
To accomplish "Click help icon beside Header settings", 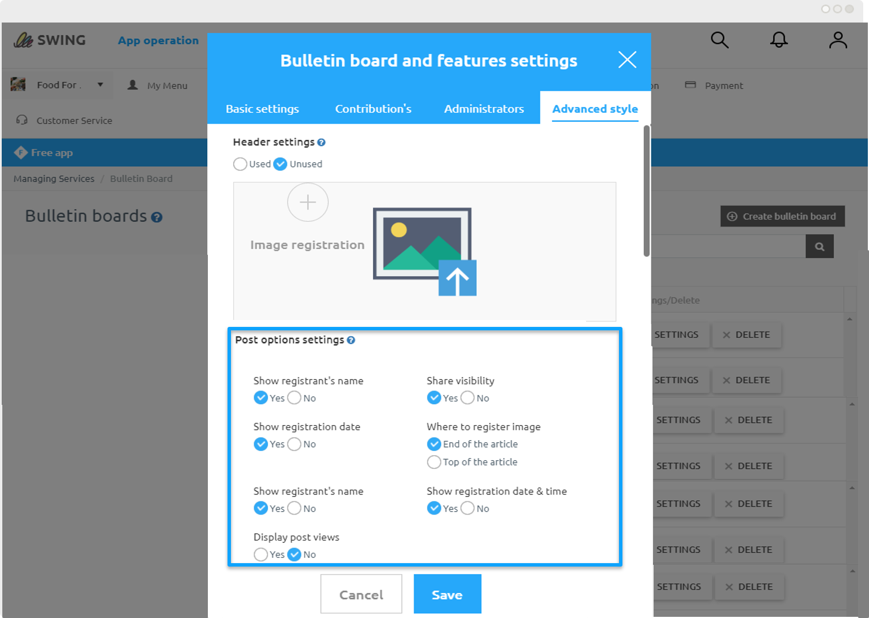I will [322, 142].
